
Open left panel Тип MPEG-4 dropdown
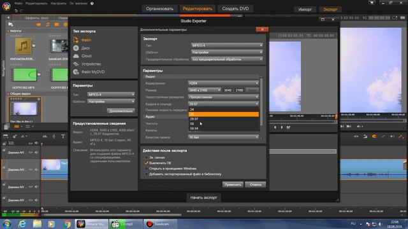point(111,95)
